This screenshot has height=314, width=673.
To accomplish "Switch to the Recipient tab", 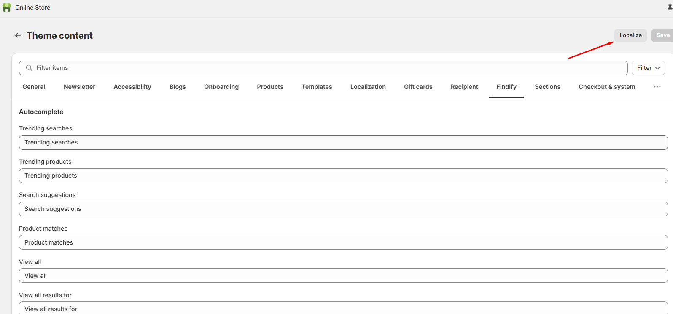I will (x=464, y=87).
